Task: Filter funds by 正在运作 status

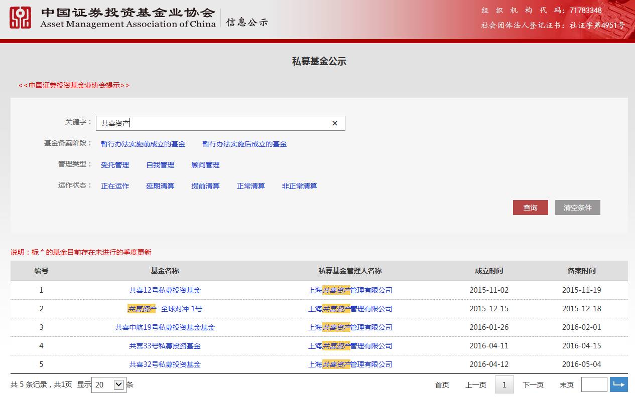Action: [x=115, y=185]
